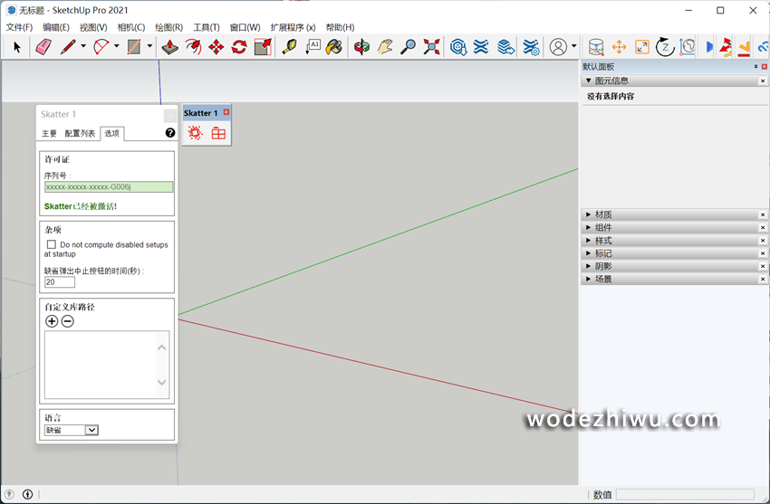The height and width of the screenshot is (504, 770).
Task: Switch to the 主要 tab in Skatter
Action: coord(49,133)
